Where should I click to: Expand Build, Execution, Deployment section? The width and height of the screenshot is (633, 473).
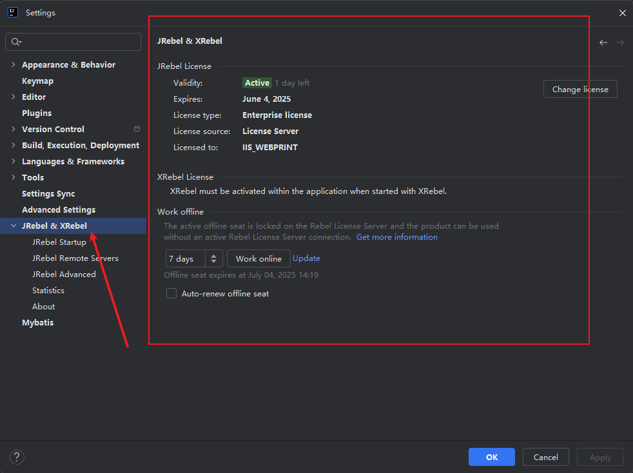14,145
